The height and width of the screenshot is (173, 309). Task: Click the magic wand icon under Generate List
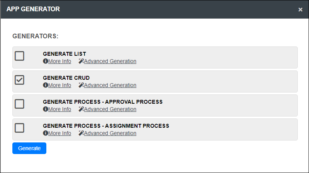point(81,61)
